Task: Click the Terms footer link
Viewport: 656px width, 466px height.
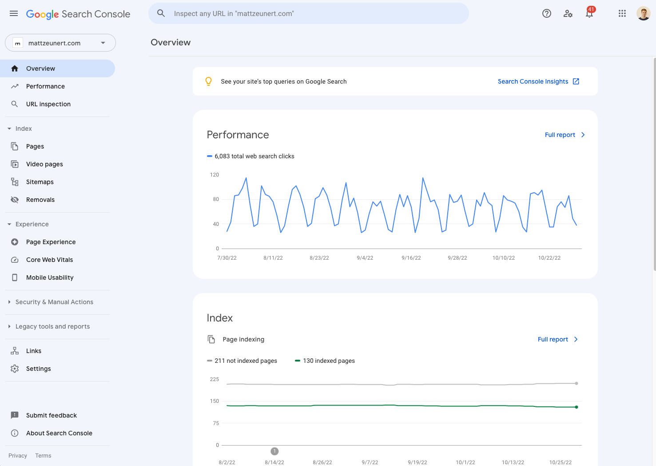Action: (43, 455)
